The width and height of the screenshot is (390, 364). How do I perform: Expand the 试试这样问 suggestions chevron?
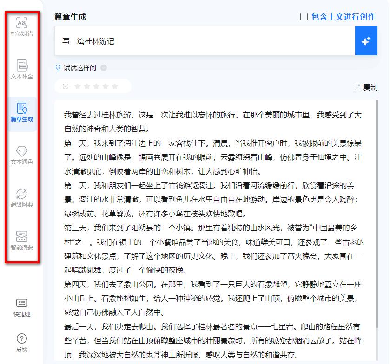coord(104,68)
